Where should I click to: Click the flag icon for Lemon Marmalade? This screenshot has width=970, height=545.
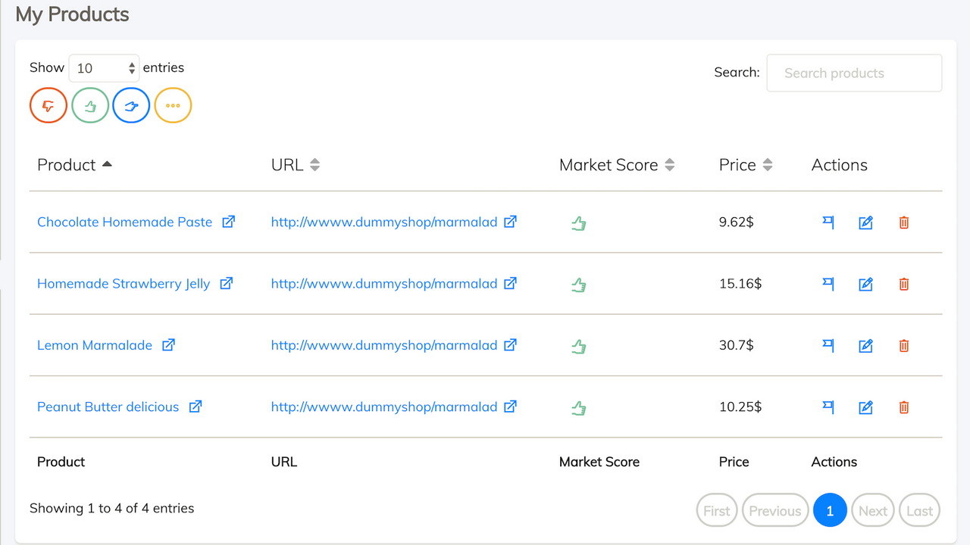point(828,345)
